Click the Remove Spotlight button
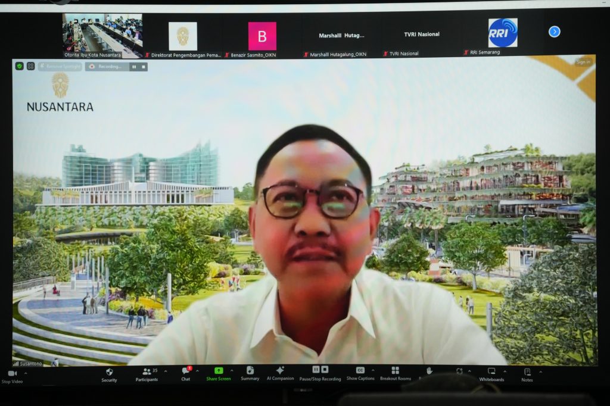This screenshot has width=610, height=406. point(60,67)
